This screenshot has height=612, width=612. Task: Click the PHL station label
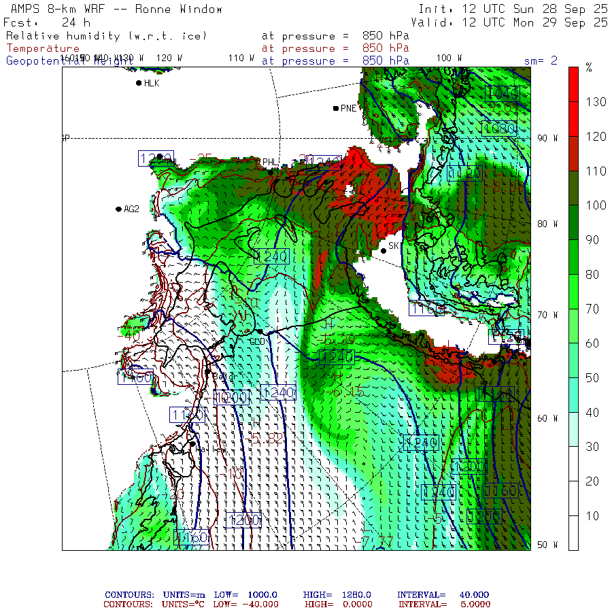270,162
